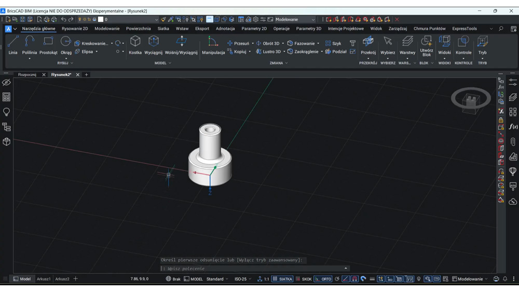Switch to the Arkusz2 layout tab
The height and width of the screenshot is (292, 519).
[62, 279]
